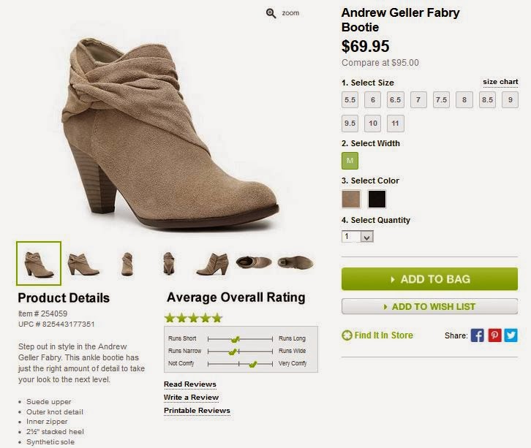Select size 8.5
This screenshot has height=448, width=531.
tap(487, 100)
